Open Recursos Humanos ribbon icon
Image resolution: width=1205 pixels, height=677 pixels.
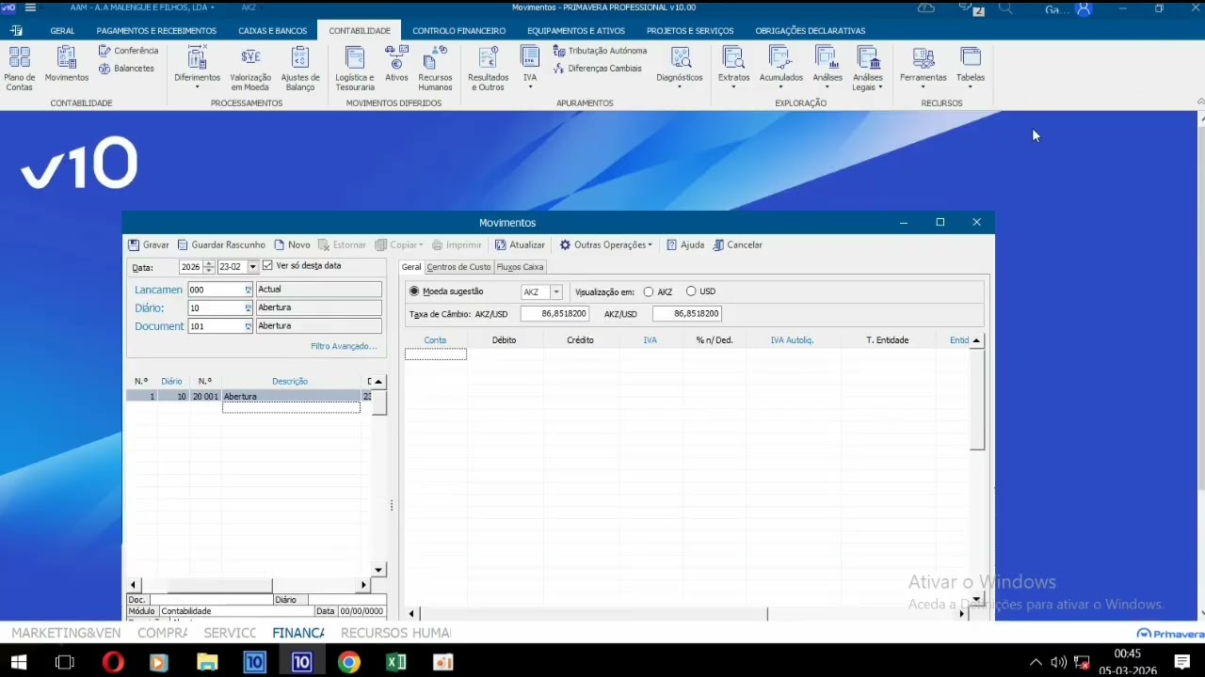click(x=435, y=69)
